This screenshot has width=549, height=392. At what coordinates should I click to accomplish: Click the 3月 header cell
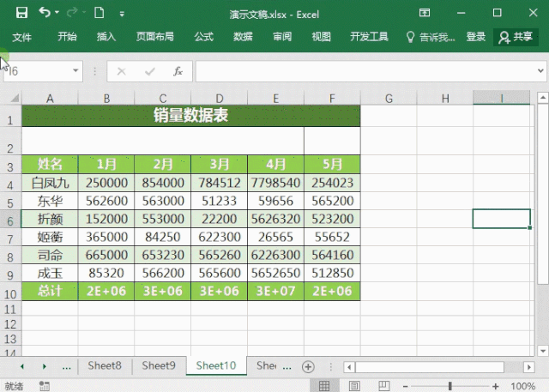click(x=220, y=164)
